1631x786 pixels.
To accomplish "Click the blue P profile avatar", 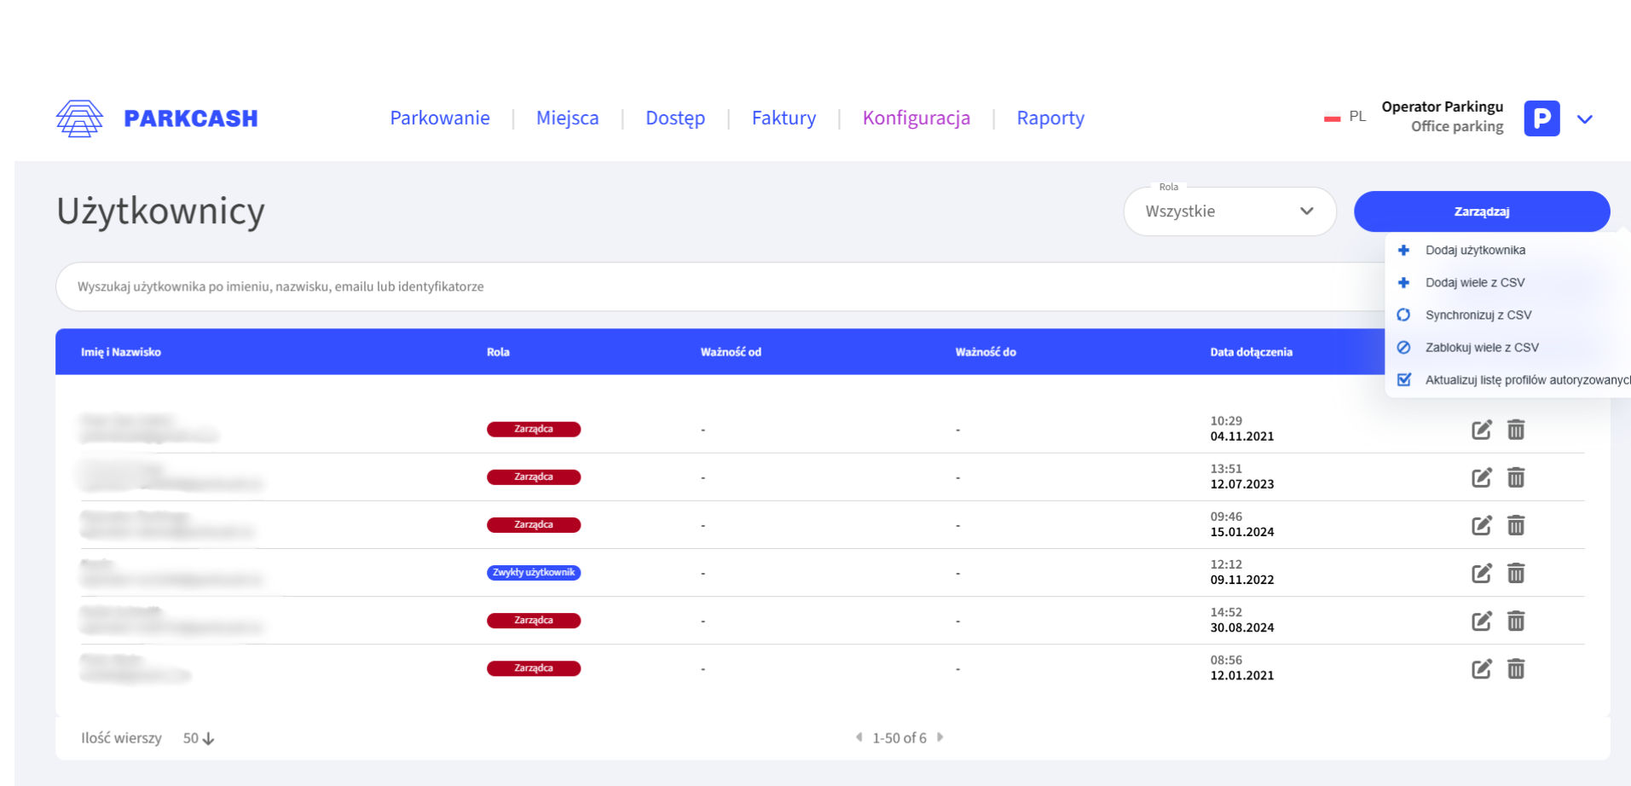I will 1541,118.
